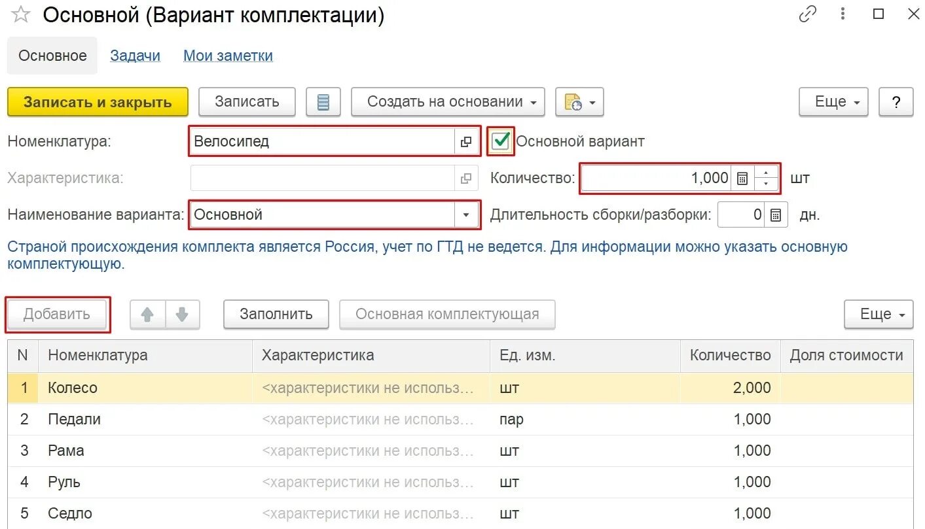
Task: Move row up with arrow button
Action: [147, 315]
